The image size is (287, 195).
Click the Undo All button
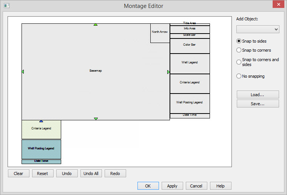click(x=91, y=174)
